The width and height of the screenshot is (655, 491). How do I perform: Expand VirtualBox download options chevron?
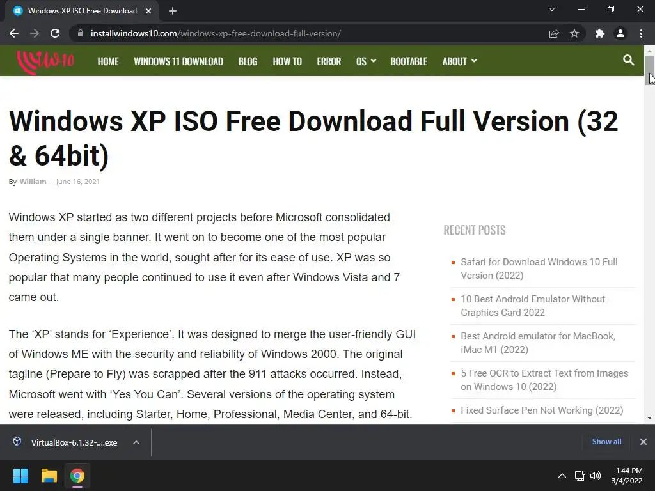pyautogui.click(x=136, y=442)
